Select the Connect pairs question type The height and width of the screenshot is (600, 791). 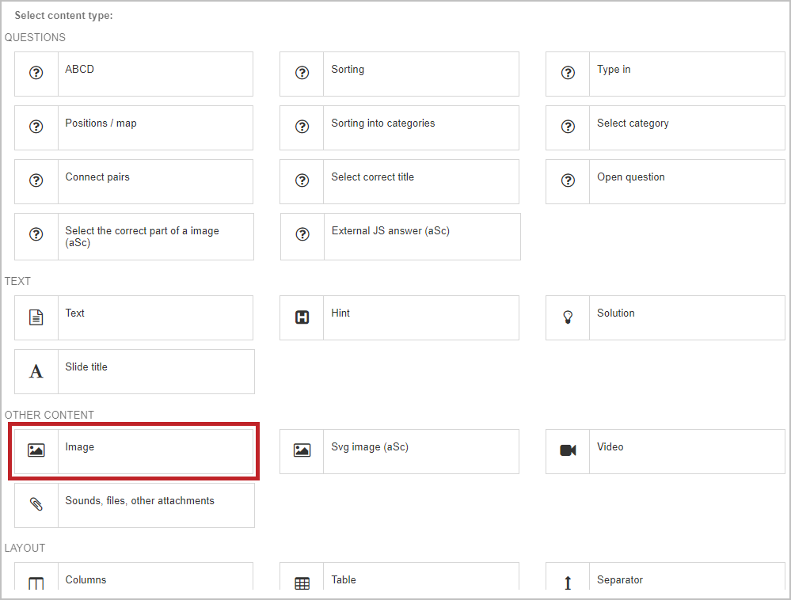click(x=134, y=181)
